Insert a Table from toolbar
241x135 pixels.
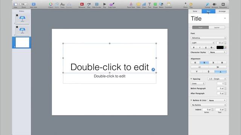(x=139, y=4)
